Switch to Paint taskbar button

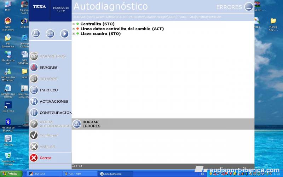pyautogui.click(x=80, y=174)
